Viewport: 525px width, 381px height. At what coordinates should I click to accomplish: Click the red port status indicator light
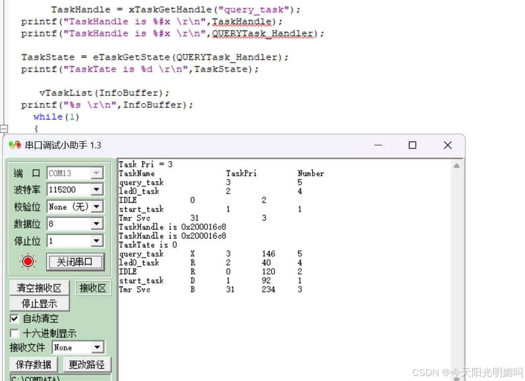point(28,261)
